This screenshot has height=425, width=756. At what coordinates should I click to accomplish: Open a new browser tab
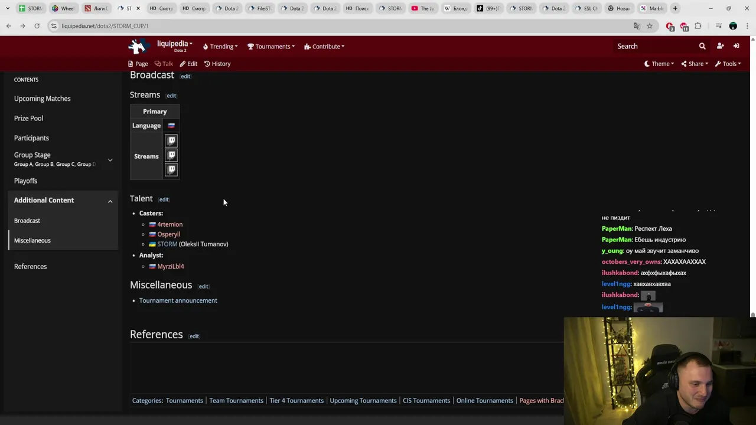pyautogui.click(x=675, y=8)
